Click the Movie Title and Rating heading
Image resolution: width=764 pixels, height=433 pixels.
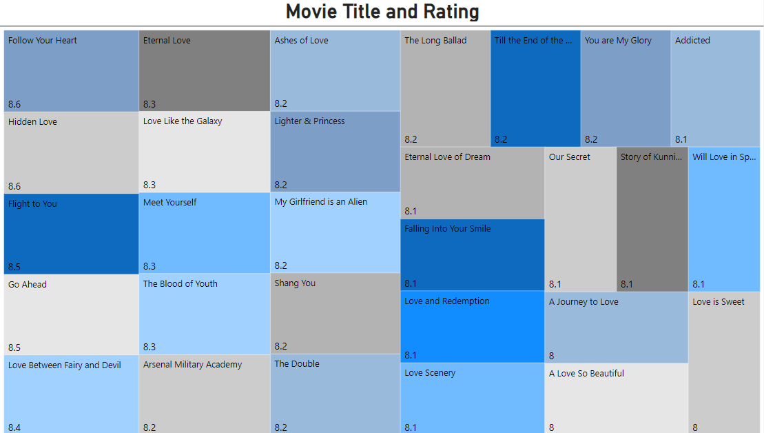[x=382, y=12]
